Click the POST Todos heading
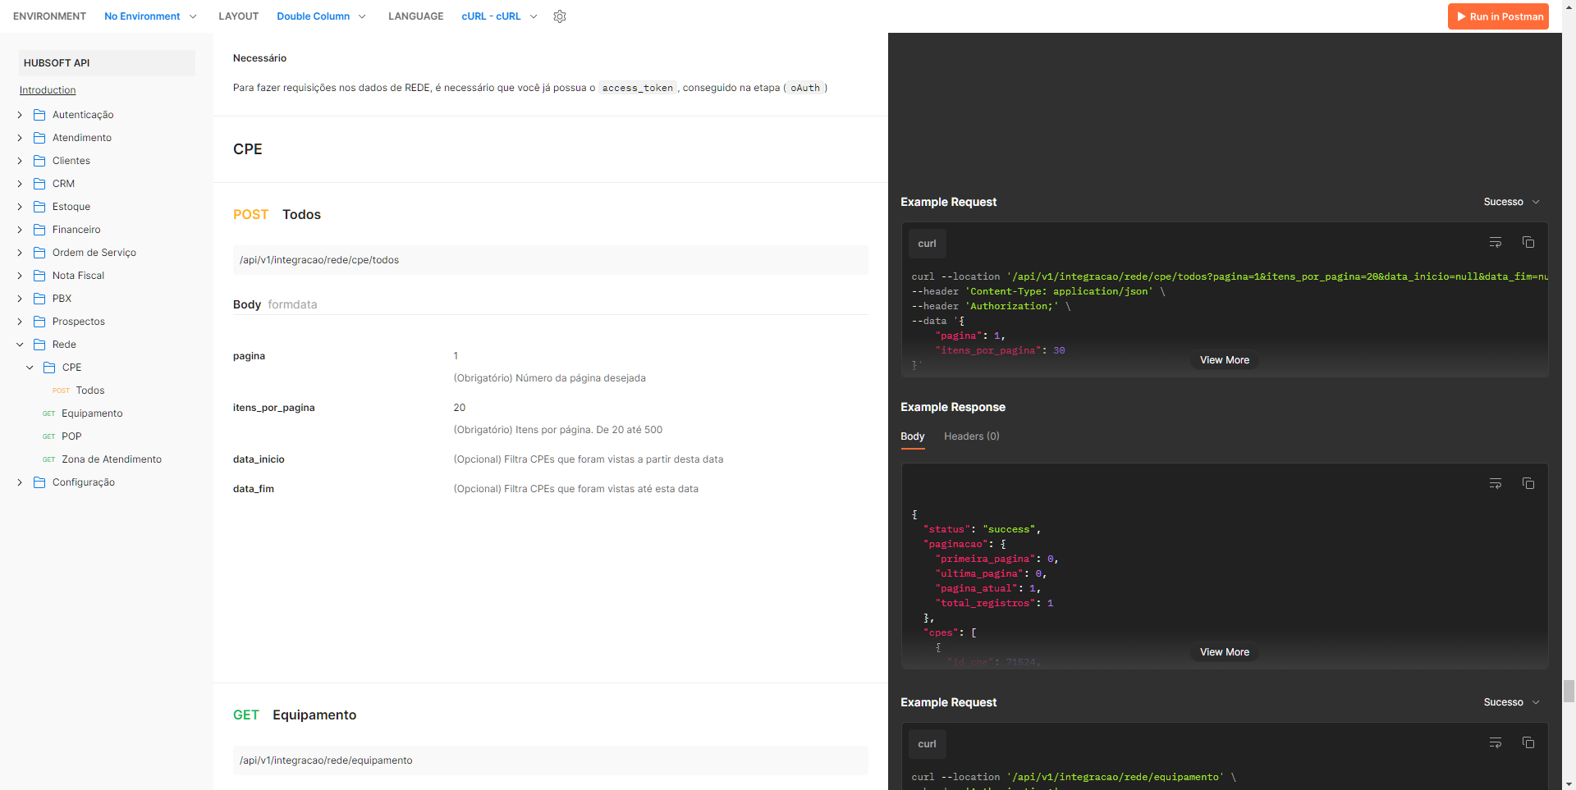This screenshot has width=1576, height=790. [277, 215]
